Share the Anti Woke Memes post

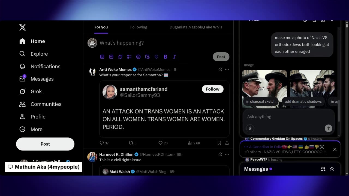click(227, 143)
